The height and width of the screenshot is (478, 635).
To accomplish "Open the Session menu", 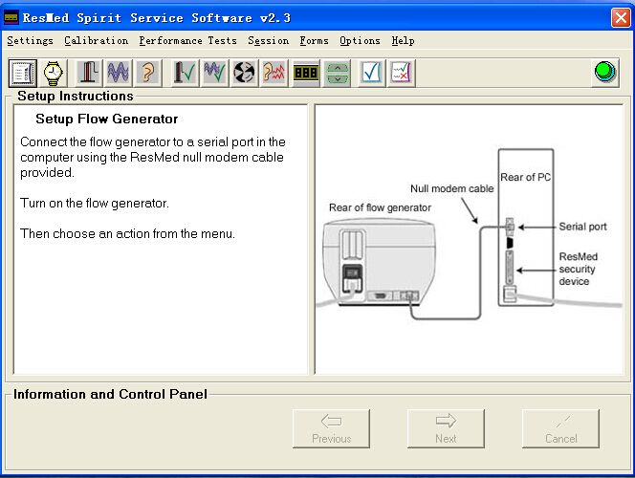I will tap(269, 41).
